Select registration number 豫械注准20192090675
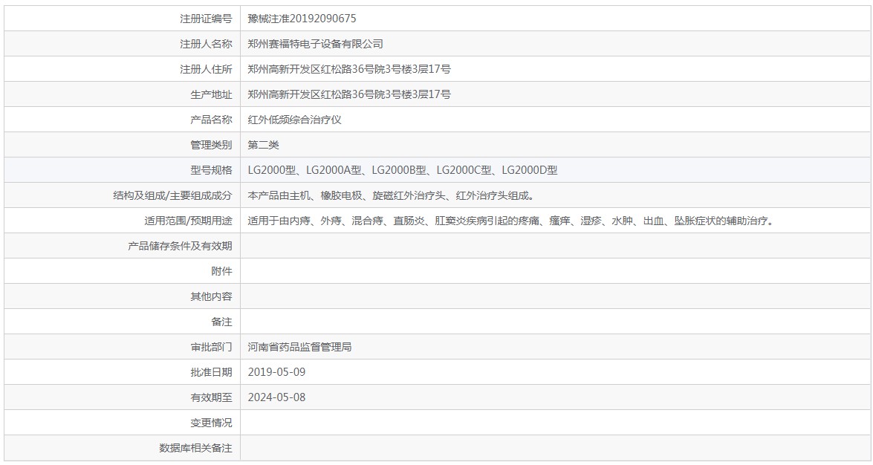The width and height of the screenshot is (873, 465). pyautogui.click(x=302, y=19)
